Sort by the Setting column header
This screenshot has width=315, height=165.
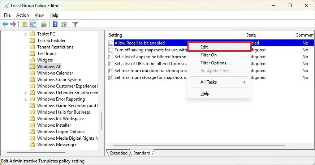169,35
